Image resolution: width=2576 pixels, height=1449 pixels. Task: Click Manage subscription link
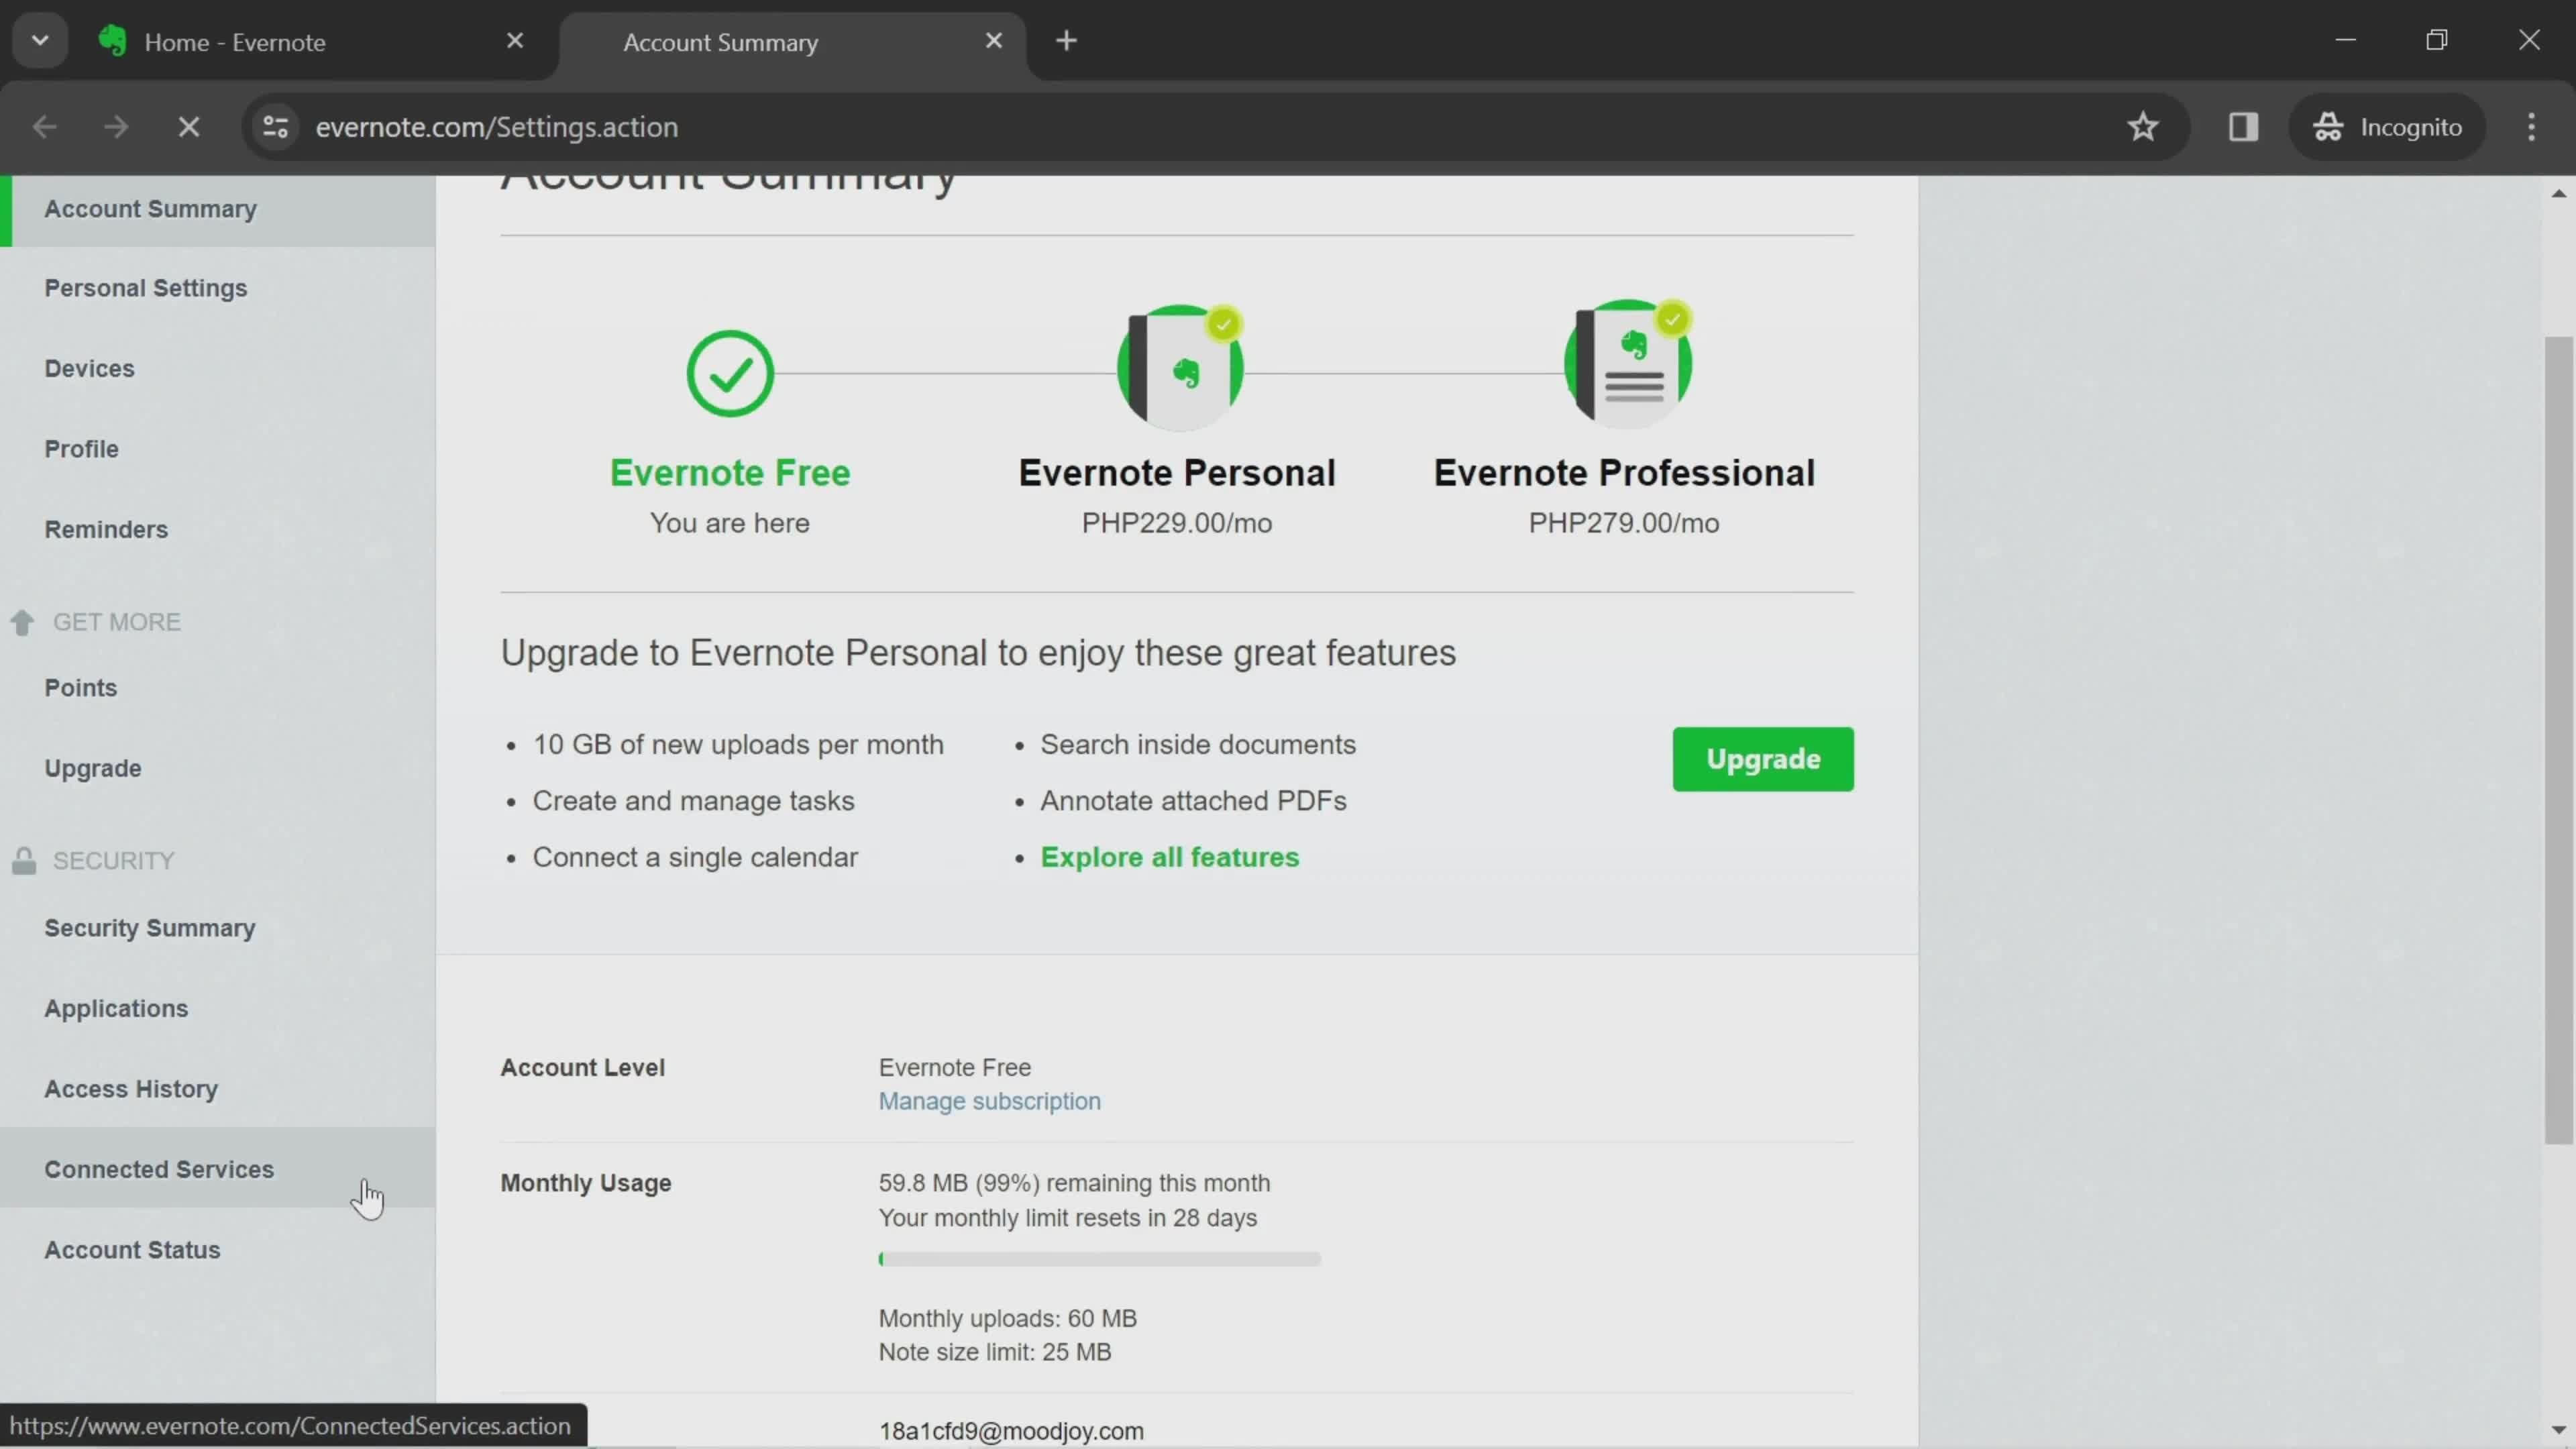coord(989,1100)
